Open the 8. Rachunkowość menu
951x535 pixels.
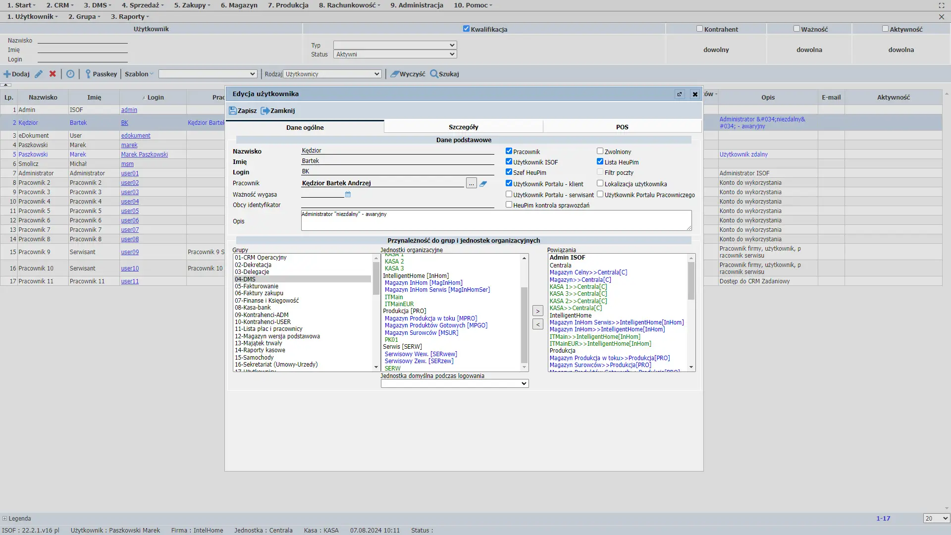click(349, 5)
